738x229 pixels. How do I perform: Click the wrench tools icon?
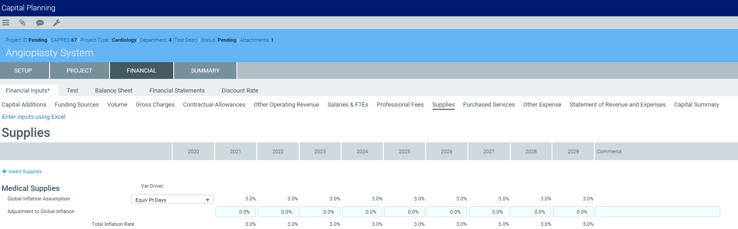pos(57,23)
